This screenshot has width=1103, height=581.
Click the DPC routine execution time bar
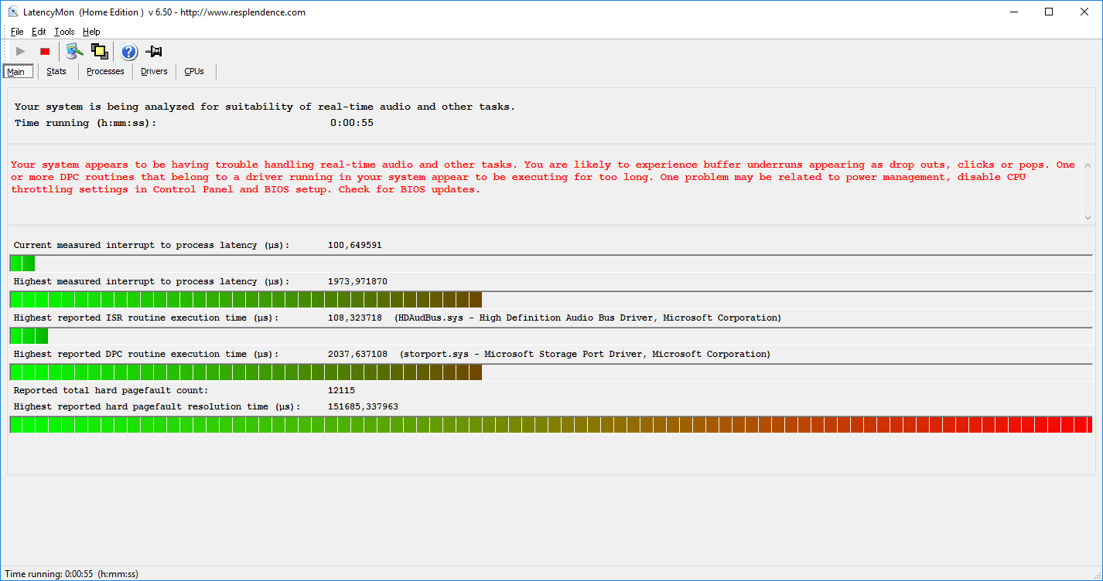click(x=551, y=372)
